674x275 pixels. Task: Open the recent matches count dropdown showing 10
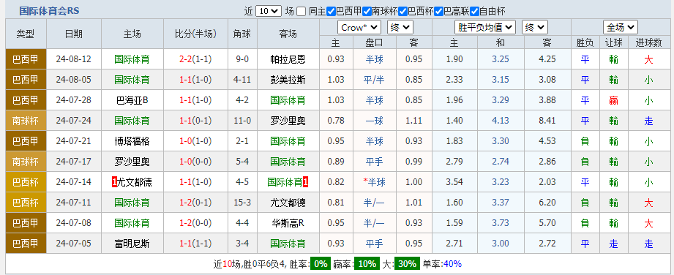(x=269, y=11)
